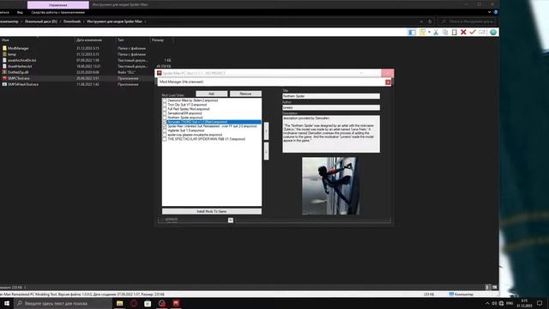This screenshot has width=549, height=309.
Task: Click the Windows Start button
Action: pos(7,303)
